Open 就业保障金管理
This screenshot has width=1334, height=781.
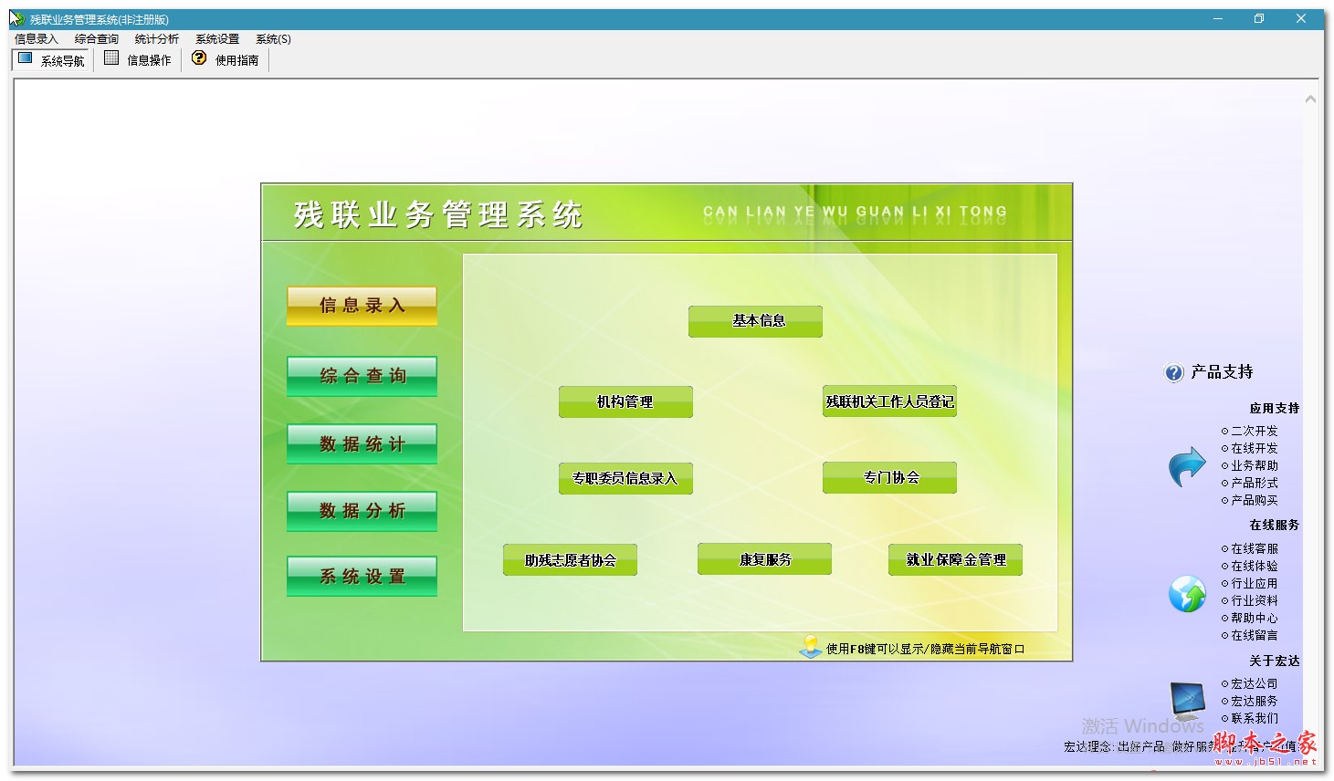coord(954,559)
